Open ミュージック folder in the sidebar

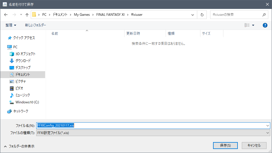(x=22, y=95)
